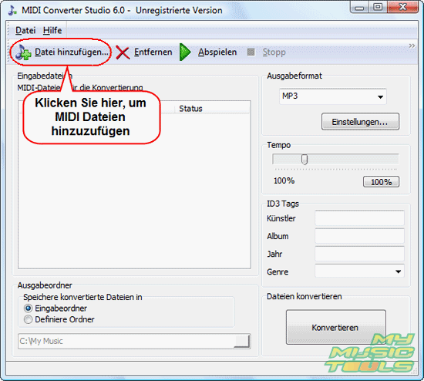Viewport: 424px width, 381px height.
Task: Open the MP3 Ausgabeformat dropdown
Action: coord(333,96)
